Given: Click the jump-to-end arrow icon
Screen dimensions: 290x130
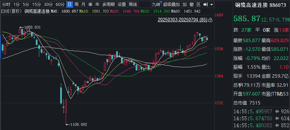Looking at the screenshot, I should (x=205, y=4).
